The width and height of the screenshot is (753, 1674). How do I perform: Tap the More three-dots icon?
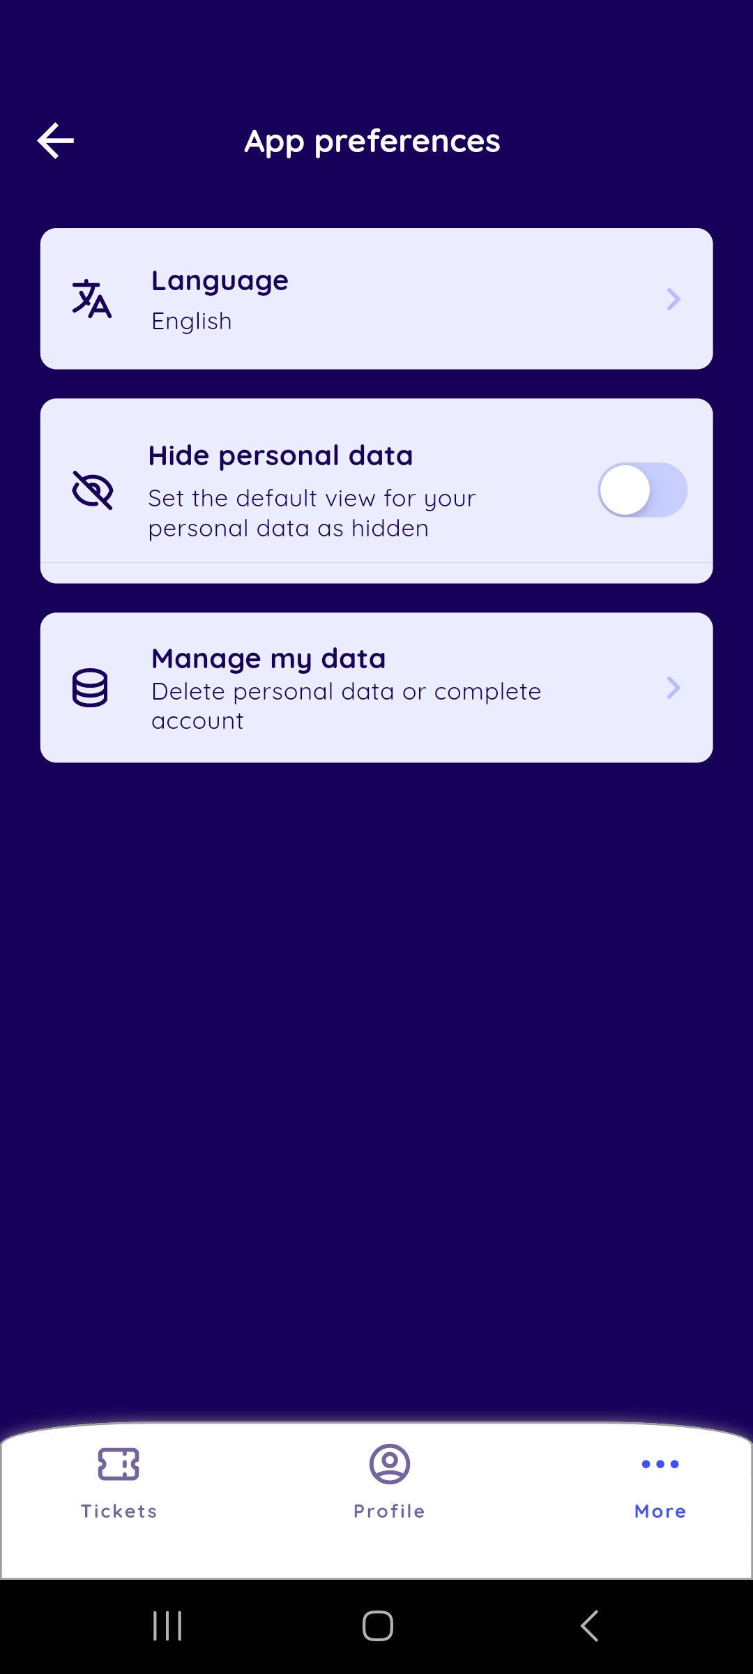click(660, 1463)
